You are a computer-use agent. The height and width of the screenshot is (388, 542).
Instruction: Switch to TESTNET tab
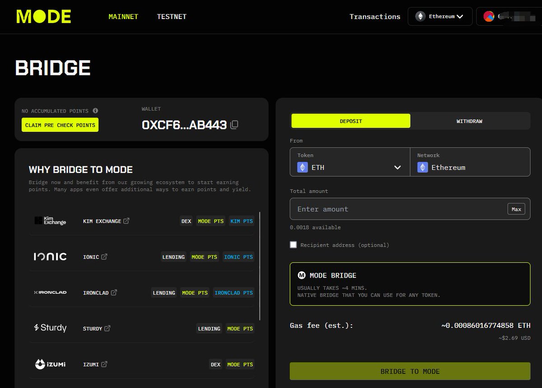click(172, 17)
